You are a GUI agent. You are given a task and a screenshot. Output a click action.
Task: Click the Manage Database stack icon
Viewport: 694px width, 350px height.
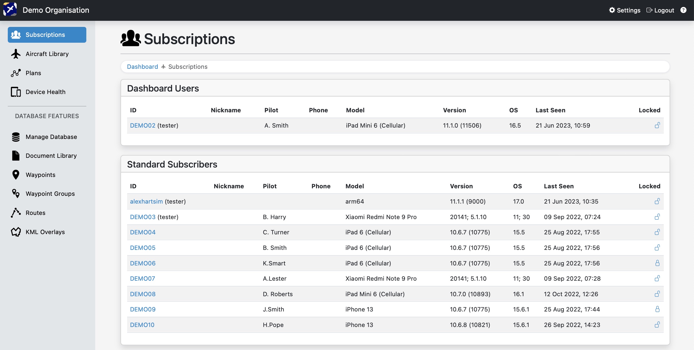16,137
